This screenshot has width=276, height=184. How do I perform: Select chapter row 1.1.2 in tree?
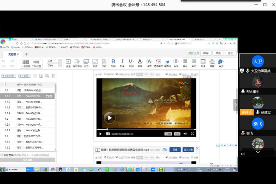[x=27, y=102]
